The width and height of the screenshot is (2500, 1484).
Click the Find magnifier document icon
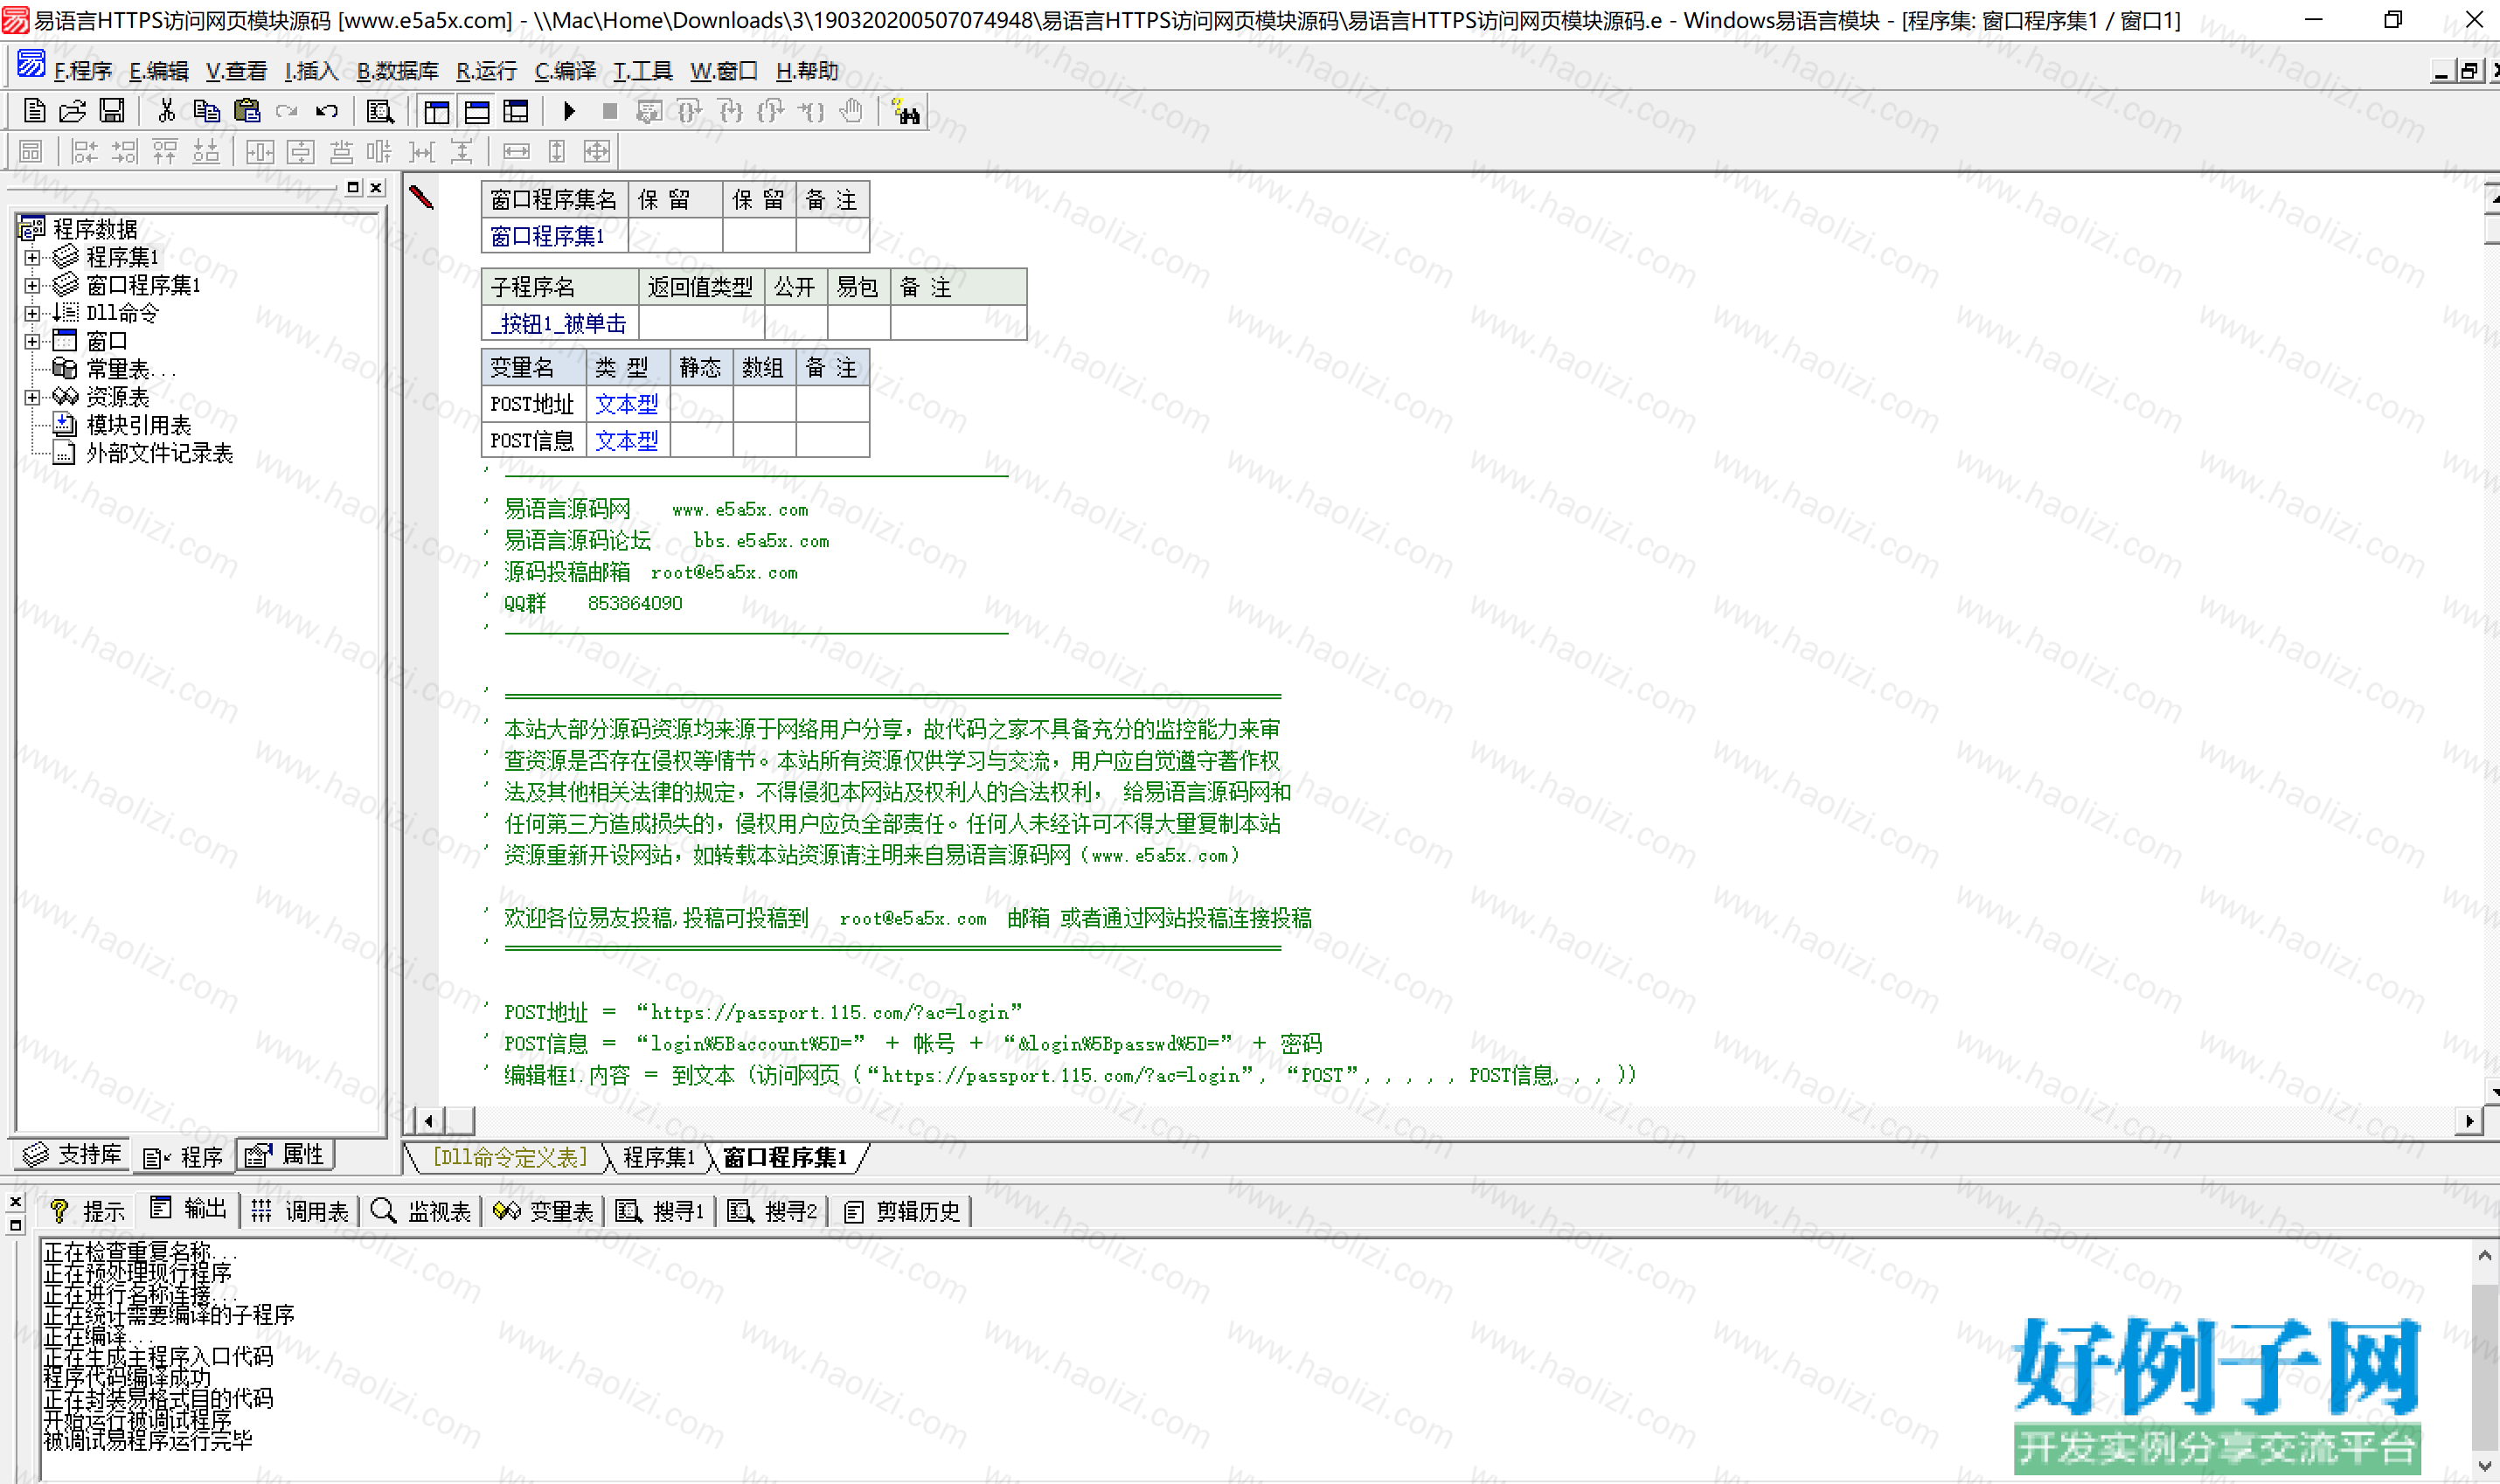tap(380, 111)
